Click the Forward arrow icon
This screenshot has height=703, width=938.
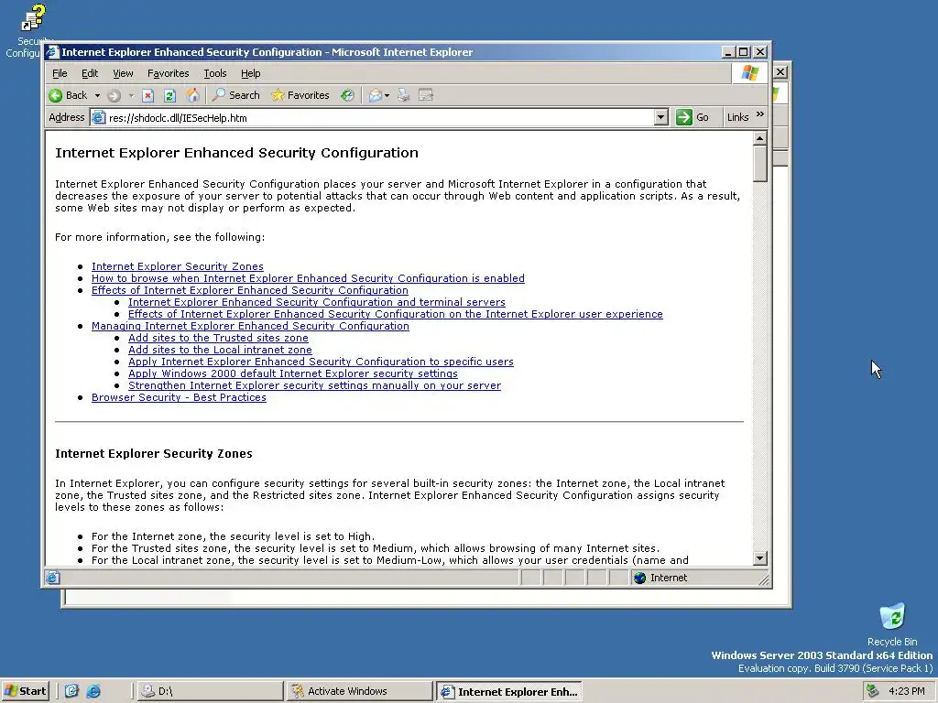(115, 95)
